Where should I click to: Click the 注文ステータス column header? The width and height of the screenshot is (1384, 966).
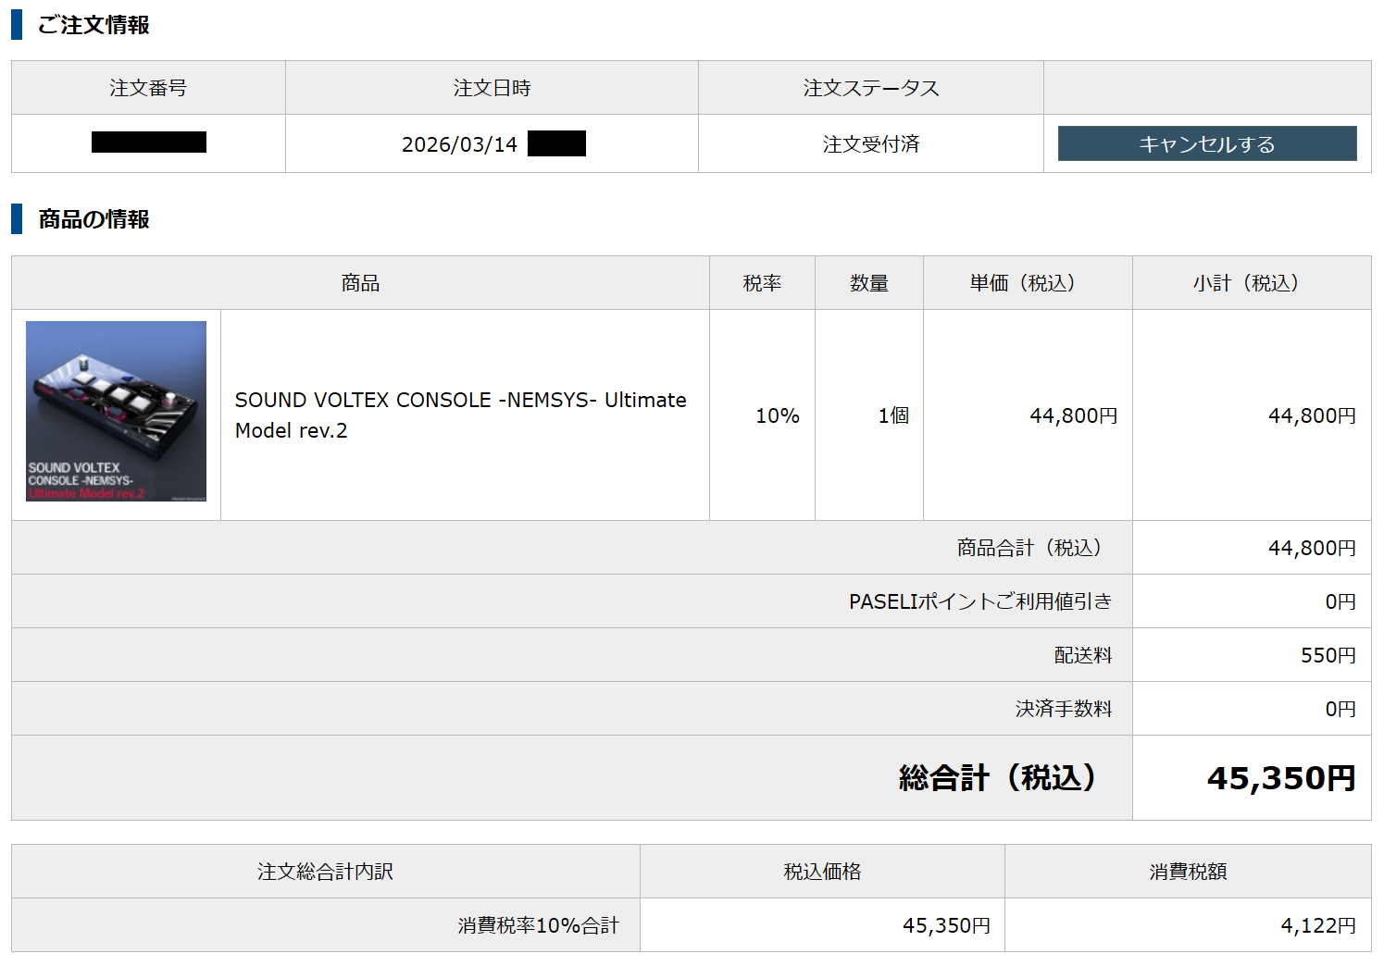(870, 88)
